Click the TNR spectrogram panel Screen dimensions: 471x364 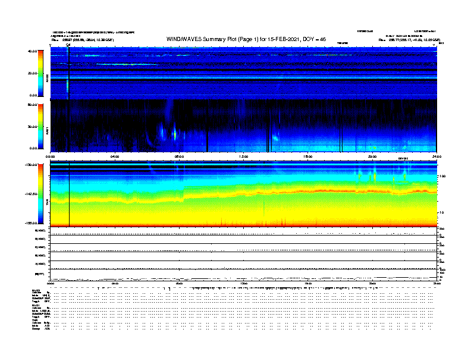point(244,195)
